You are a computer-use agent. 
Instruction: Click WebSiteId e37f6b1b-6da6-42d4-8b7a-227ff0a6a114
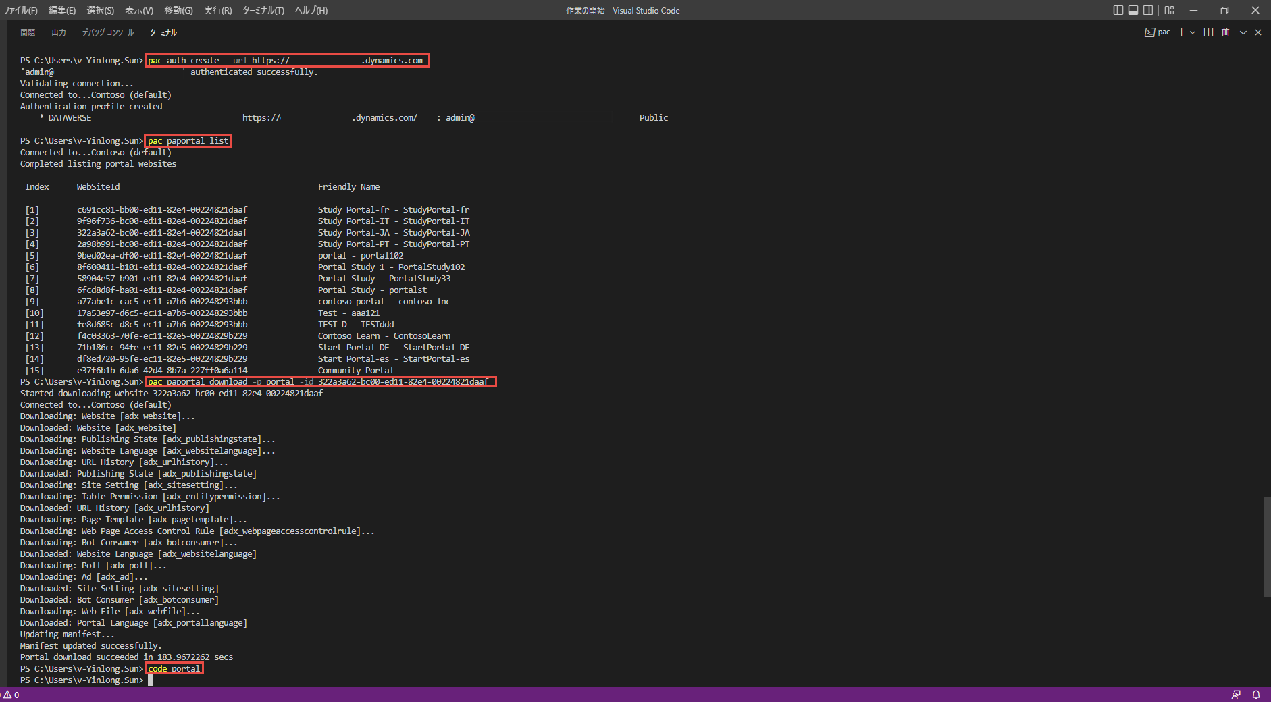pyautogui.click(x=162, y=371)
